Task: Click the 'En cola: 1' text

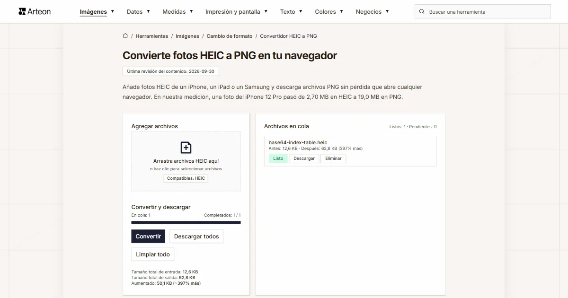Action: pos(141,215)
